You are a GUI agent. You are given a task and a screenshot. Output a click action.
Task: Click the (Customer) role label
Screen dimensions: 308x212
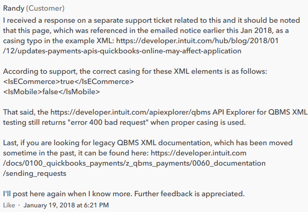(x=45, y=8)
